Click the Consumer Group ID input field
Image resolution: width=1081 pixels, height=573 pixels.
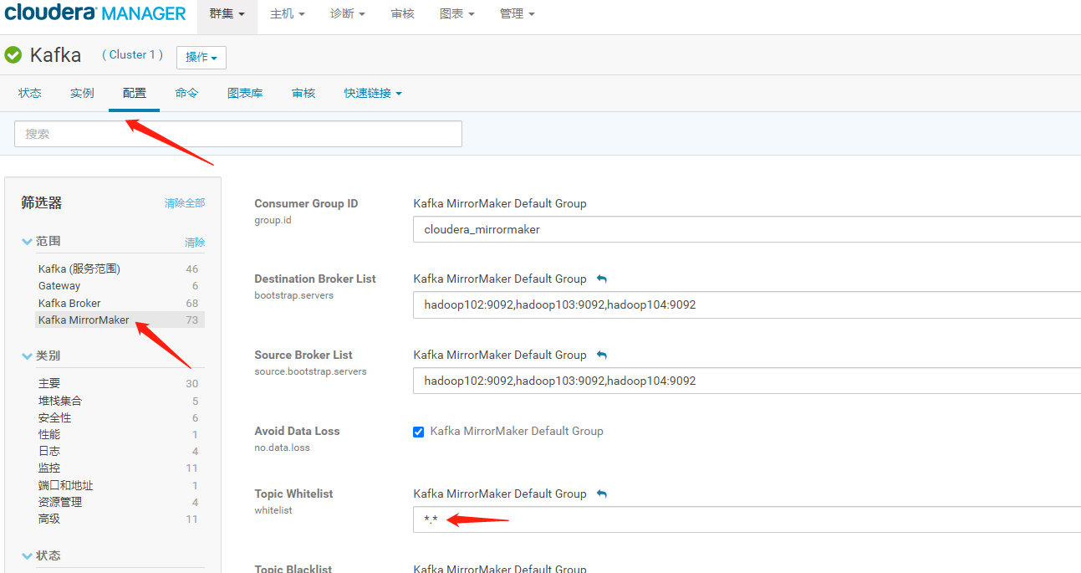(x=747, y=229)
